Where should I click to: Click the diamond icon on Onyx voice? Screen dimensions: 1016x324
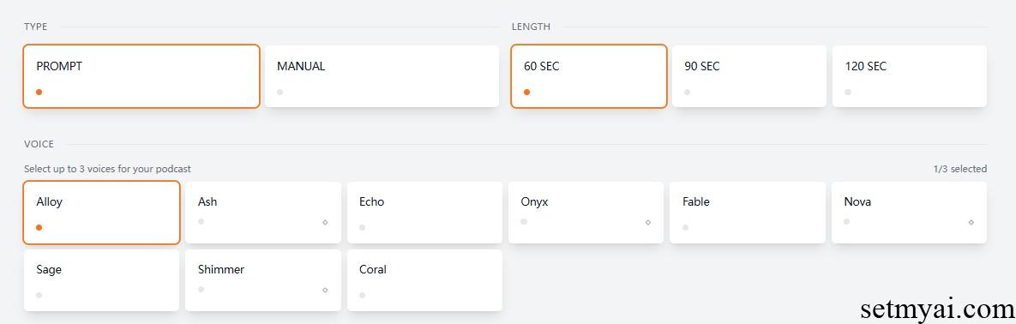648,222
